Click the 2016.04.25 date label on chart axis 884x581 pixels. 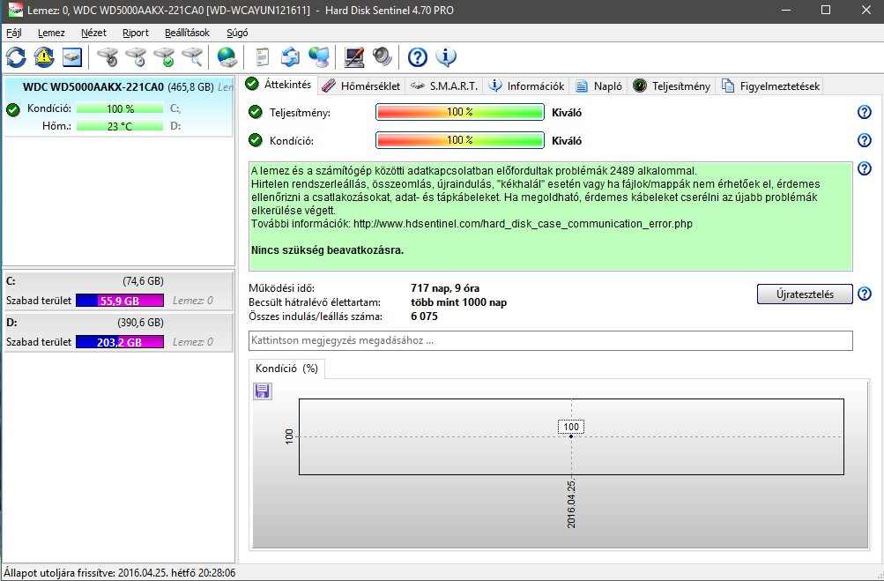pos(571,503)
